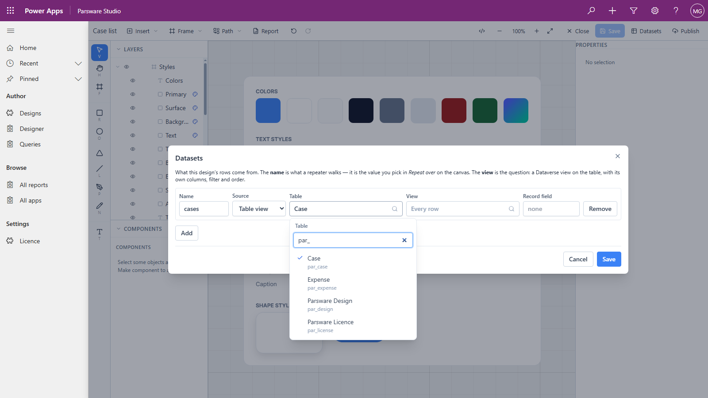Screen dimensions: 708x398
Task: Select the Pen tool
Action: (100, 189)
